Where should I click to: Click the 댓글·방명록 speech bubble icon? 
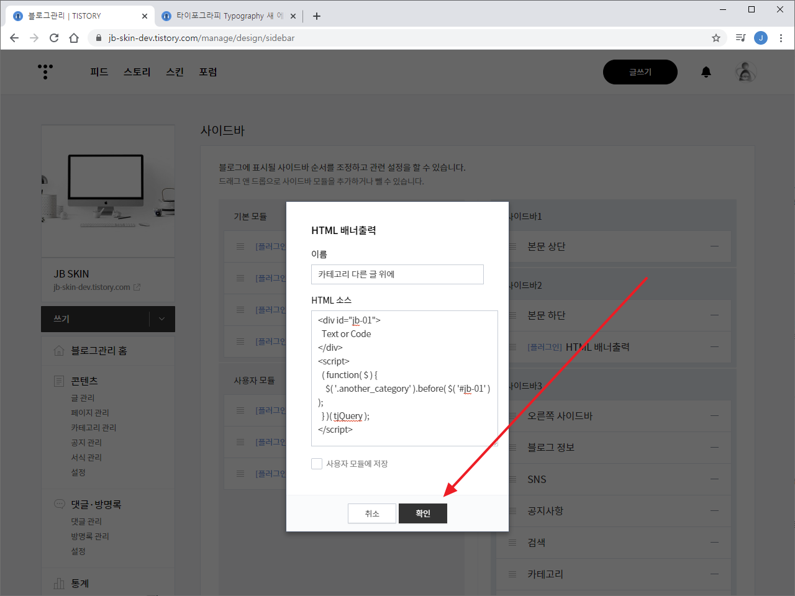59,504
